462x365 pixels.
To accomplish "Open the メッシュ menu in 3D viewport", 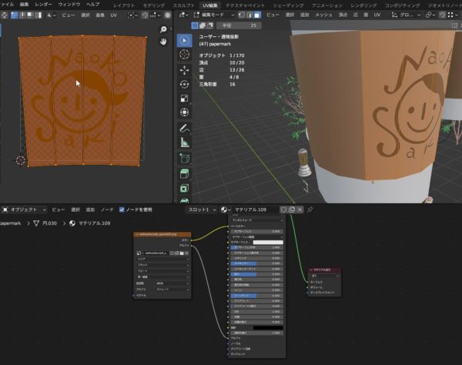I will [x=324, y=15].
